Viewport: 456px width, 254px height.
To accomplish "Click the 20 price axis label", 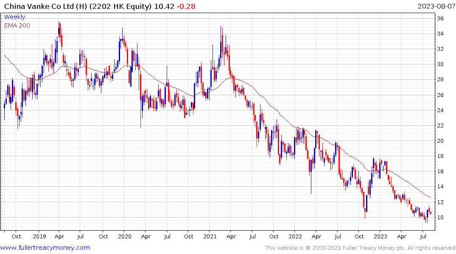I will pos(440,141).
